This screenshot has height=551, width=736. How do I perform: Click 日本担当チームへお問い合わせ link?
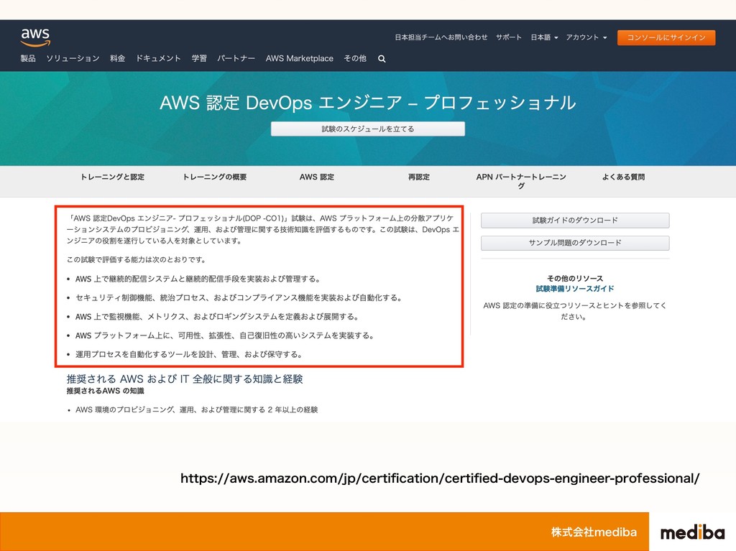[x=441, y=37]
